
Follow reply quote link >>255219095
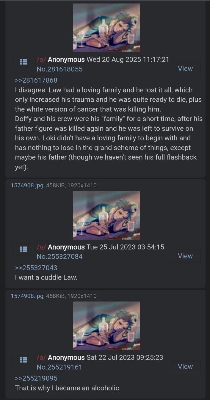click(x=36, y=379)
